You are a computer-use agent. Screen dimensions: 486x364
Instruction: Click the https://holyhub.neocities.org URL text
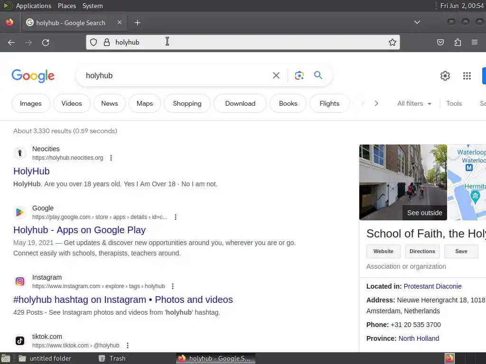coord(67,158)
